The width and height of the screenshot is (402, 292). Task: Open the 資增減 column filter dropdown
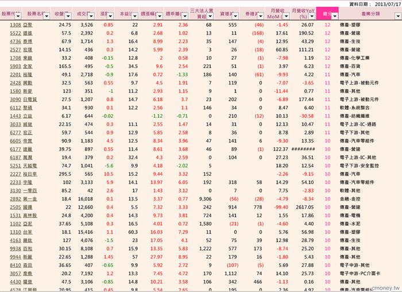pos(235,16)
